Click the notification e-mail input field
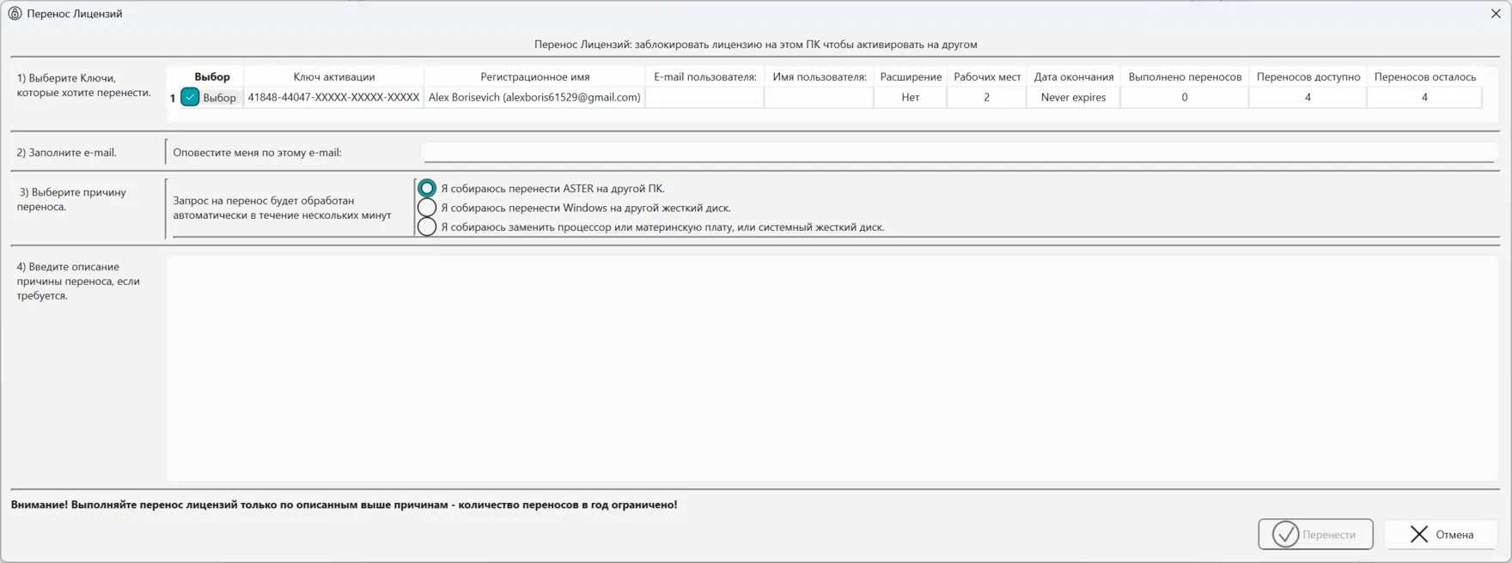Viewport: 1512px width, 563px height. coord(958,153)
